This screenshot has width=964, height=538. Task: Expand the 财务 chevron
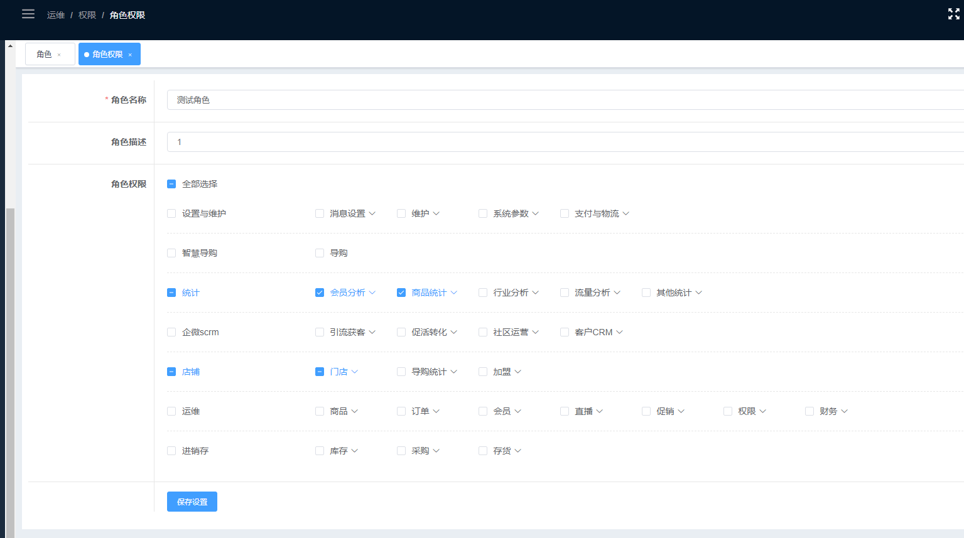(845, 411)
